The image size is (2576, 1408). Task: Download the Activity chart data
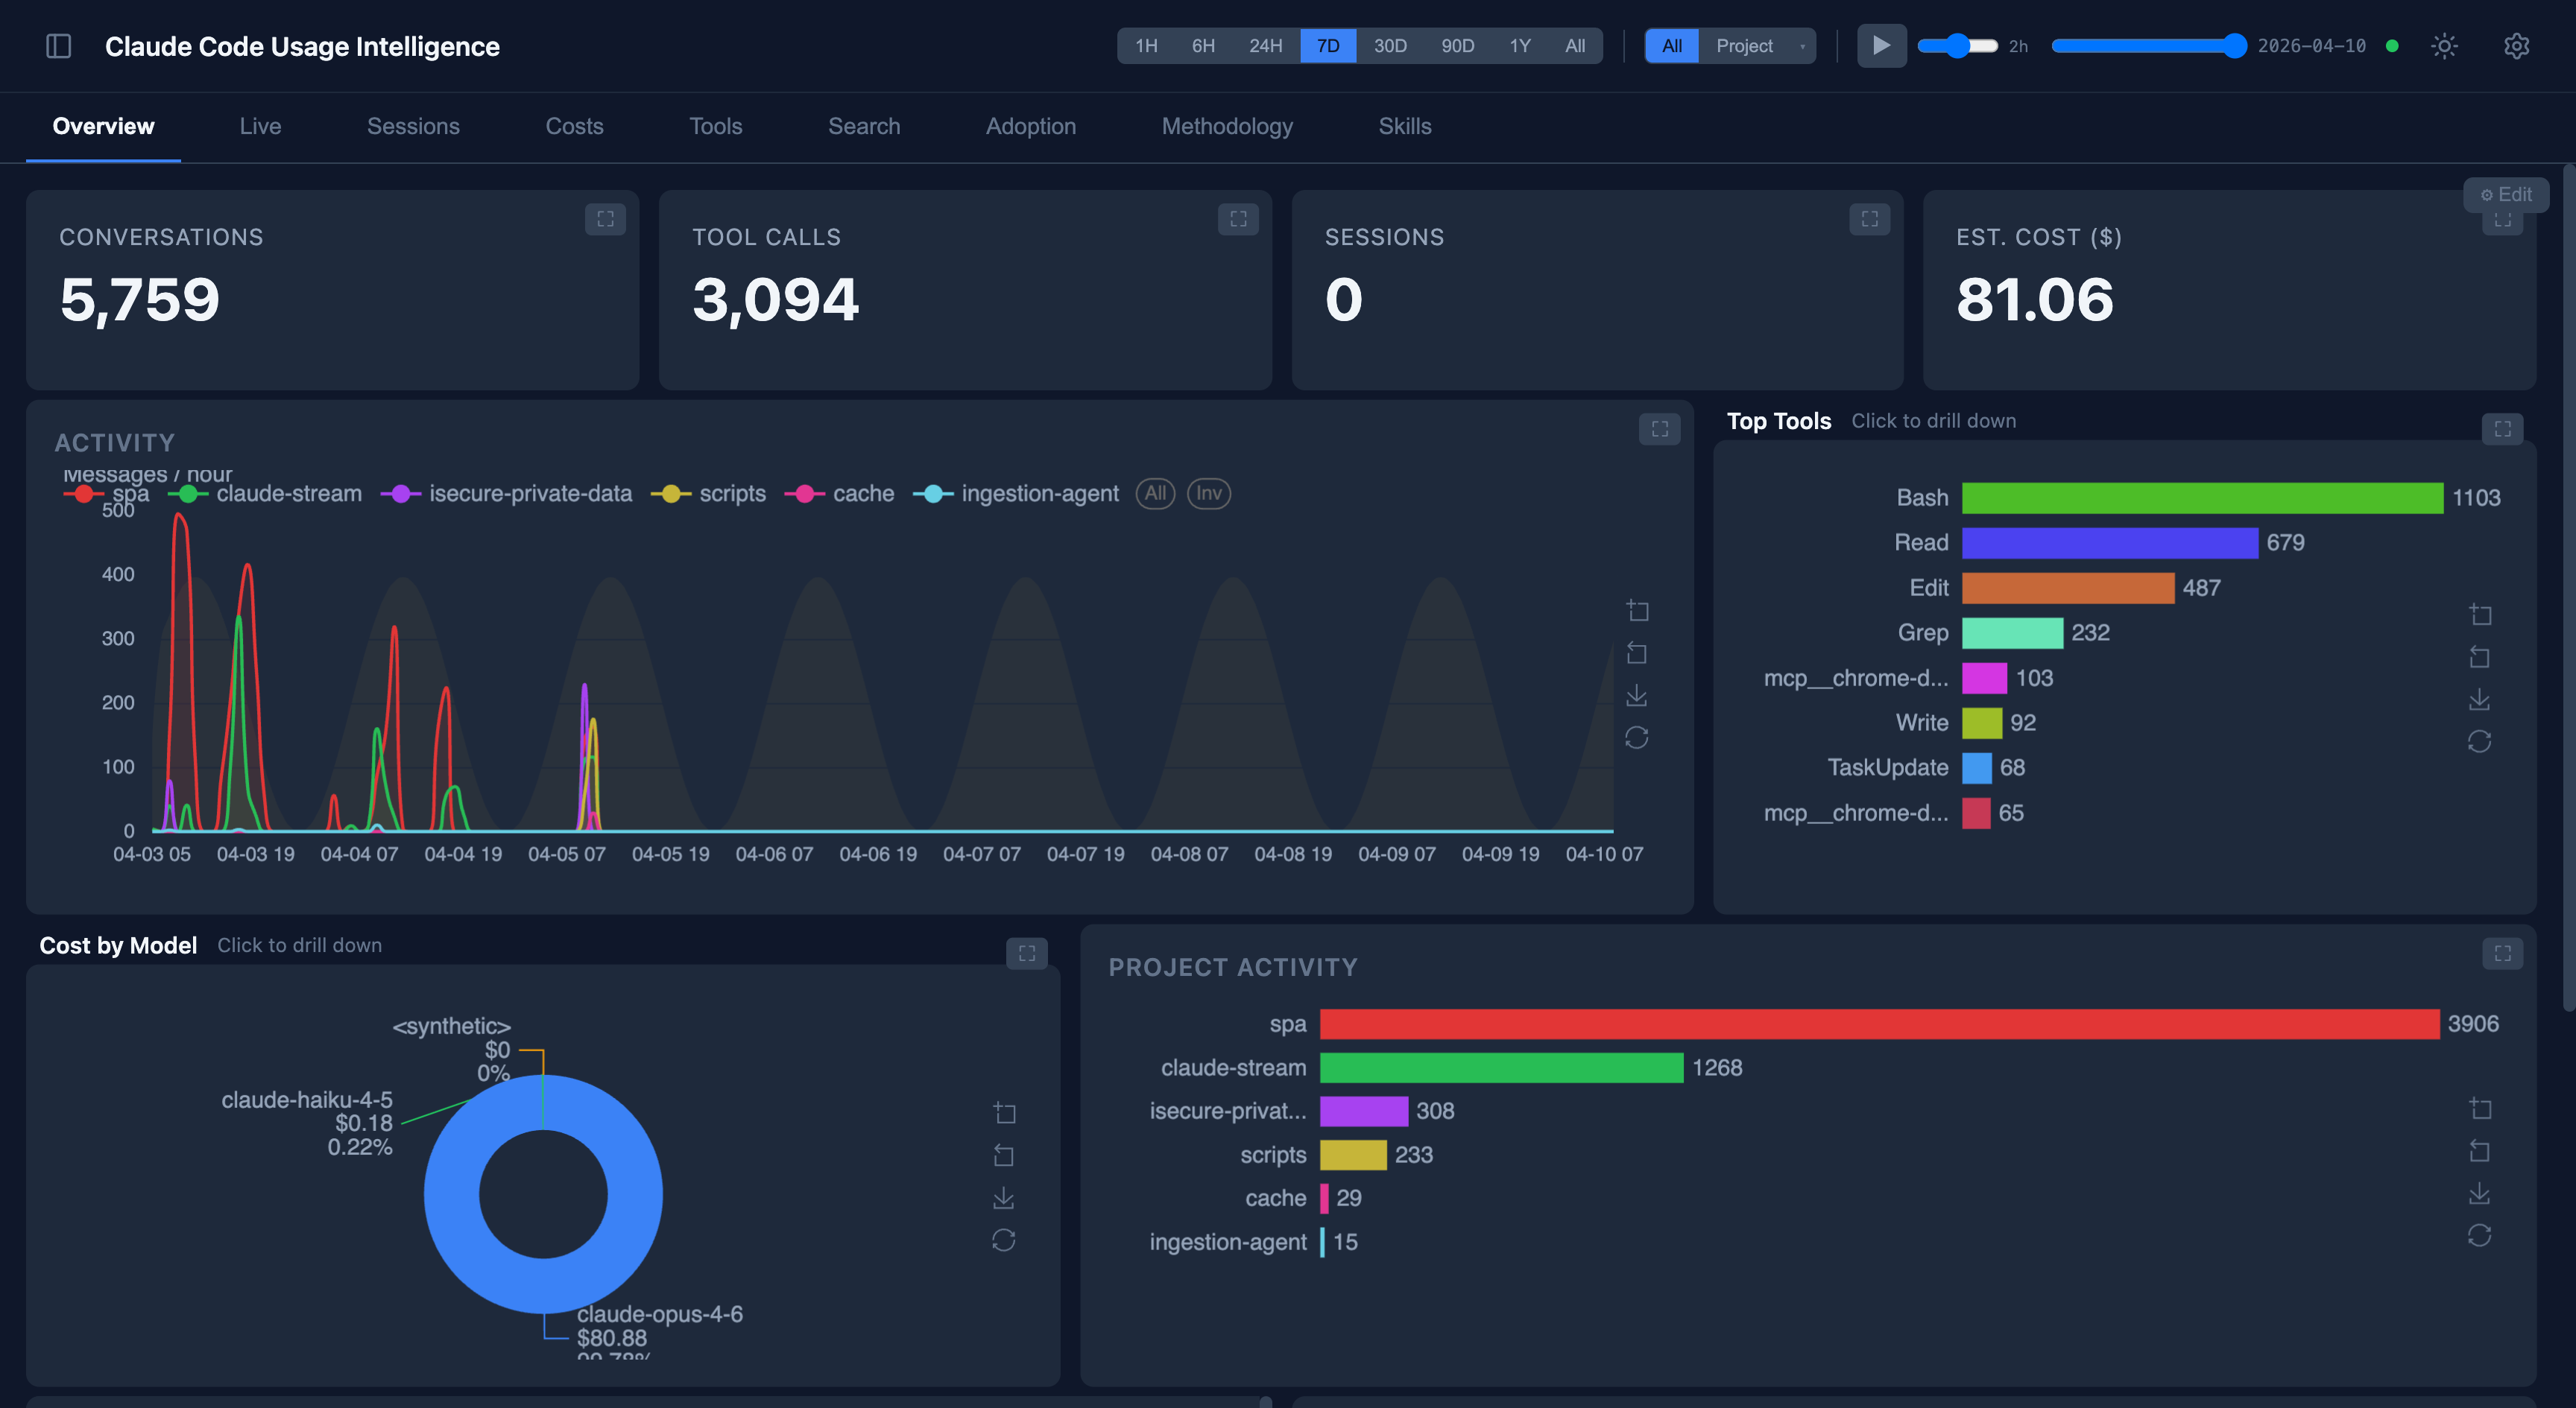pyautogui.click(x=1637, y=696)
